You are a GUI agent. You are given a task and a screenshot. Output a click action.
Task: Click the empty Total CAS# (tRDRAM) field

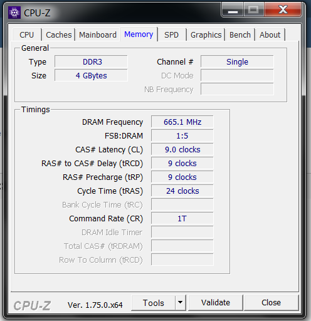(x=182, y=246)
